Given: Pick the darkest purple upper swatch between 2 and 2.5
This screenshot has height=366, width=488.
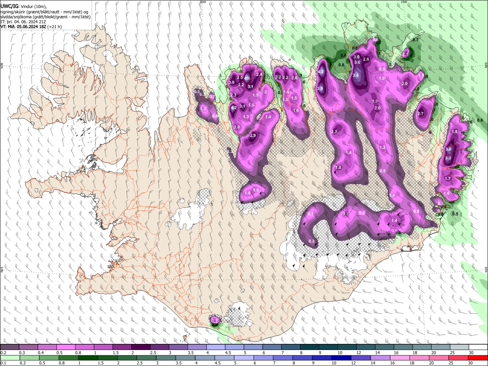Looking at the screenshot, I should tap(141, 347).
